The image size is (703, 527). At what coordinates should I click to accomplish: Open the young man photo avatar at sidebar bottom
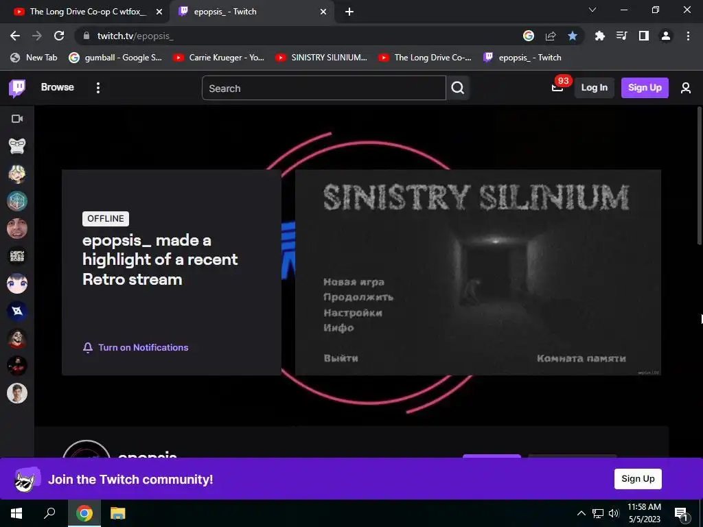(17, 393)
